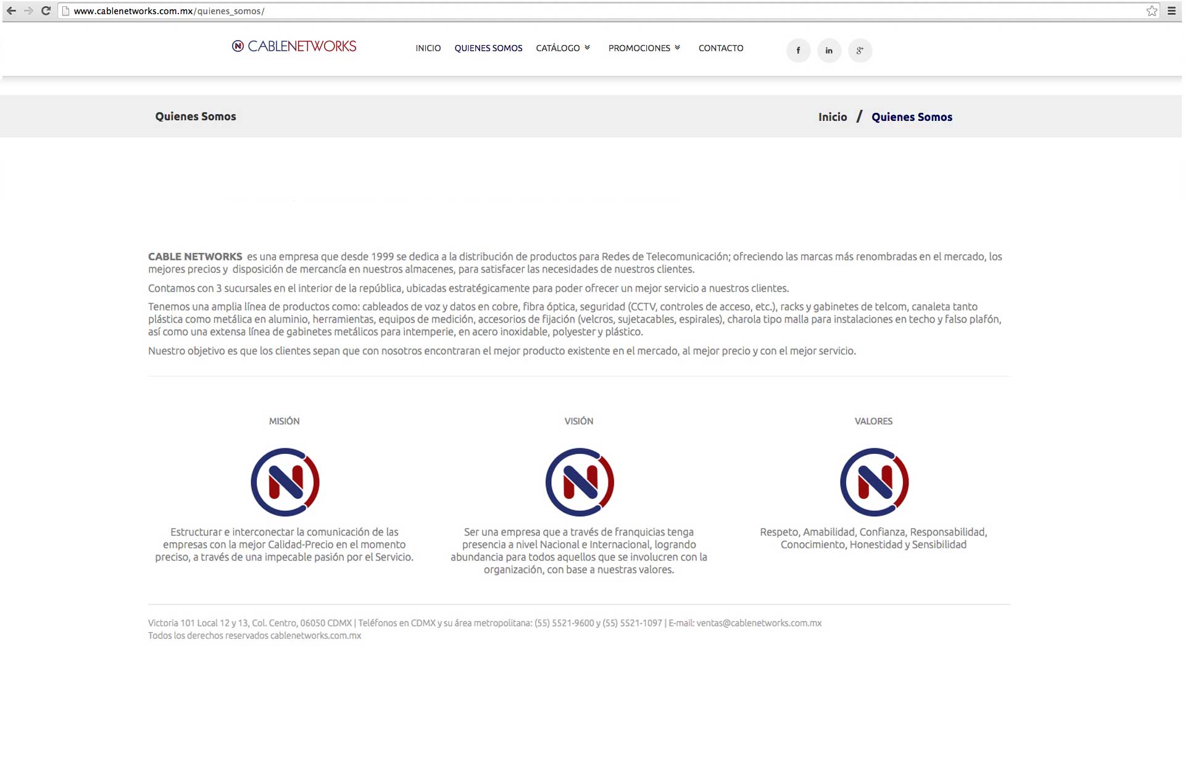
Task: Select the page document icon in address bar
Action: 66,11
